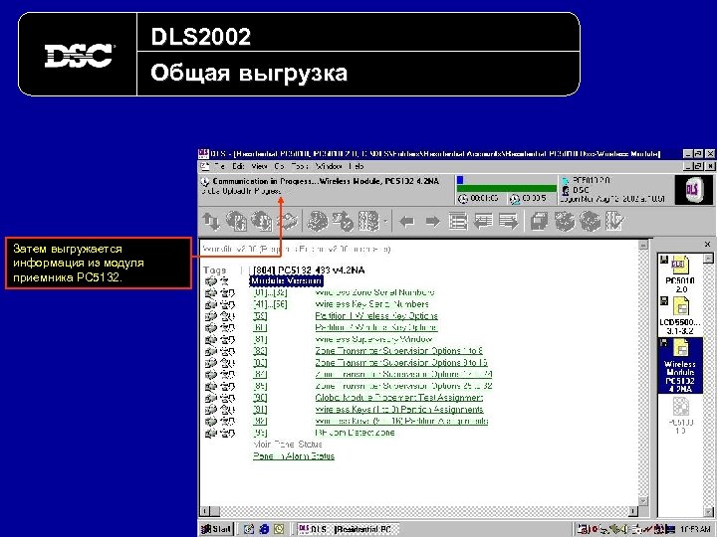The width and height of the screenshot is (717, 537).
Task: Open the View menu
Action: [x=259, y=166]
